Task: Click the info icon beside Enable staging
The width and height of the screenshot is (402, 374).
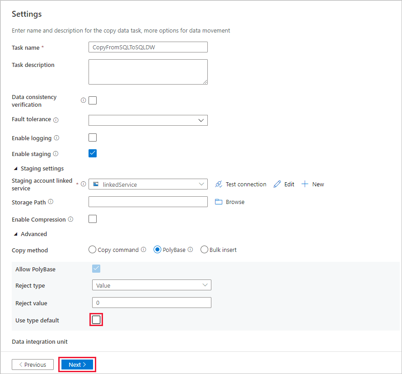Action: [x=55, y=154]
